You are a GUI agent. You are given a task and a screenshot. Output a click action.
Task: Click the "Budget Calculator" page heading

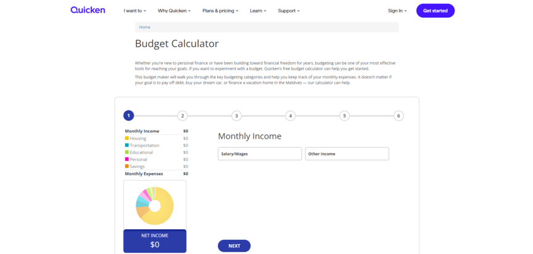177,44
